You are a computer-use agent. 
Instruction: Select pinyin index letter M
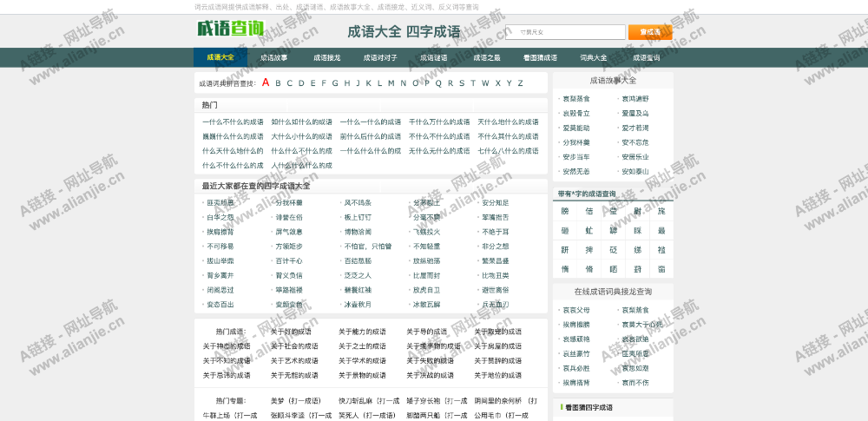[391, 83]
